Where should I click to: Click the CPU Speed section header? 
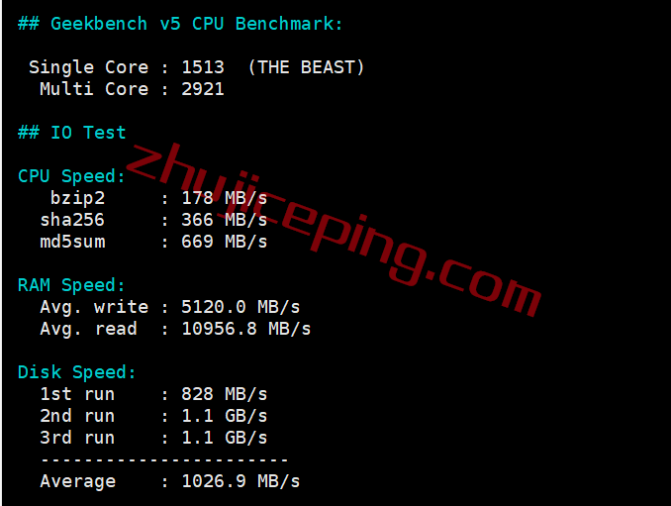point(71,176)
